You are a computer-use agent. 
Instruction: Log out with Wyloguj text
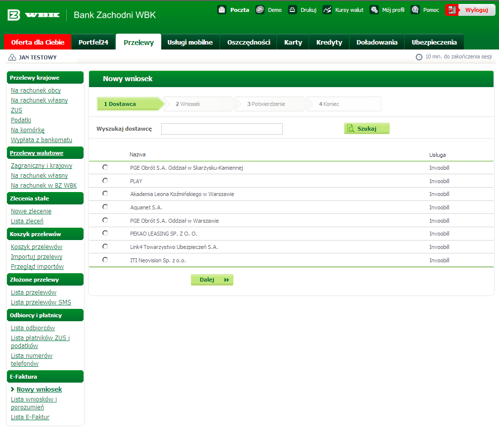coord(476,10)
